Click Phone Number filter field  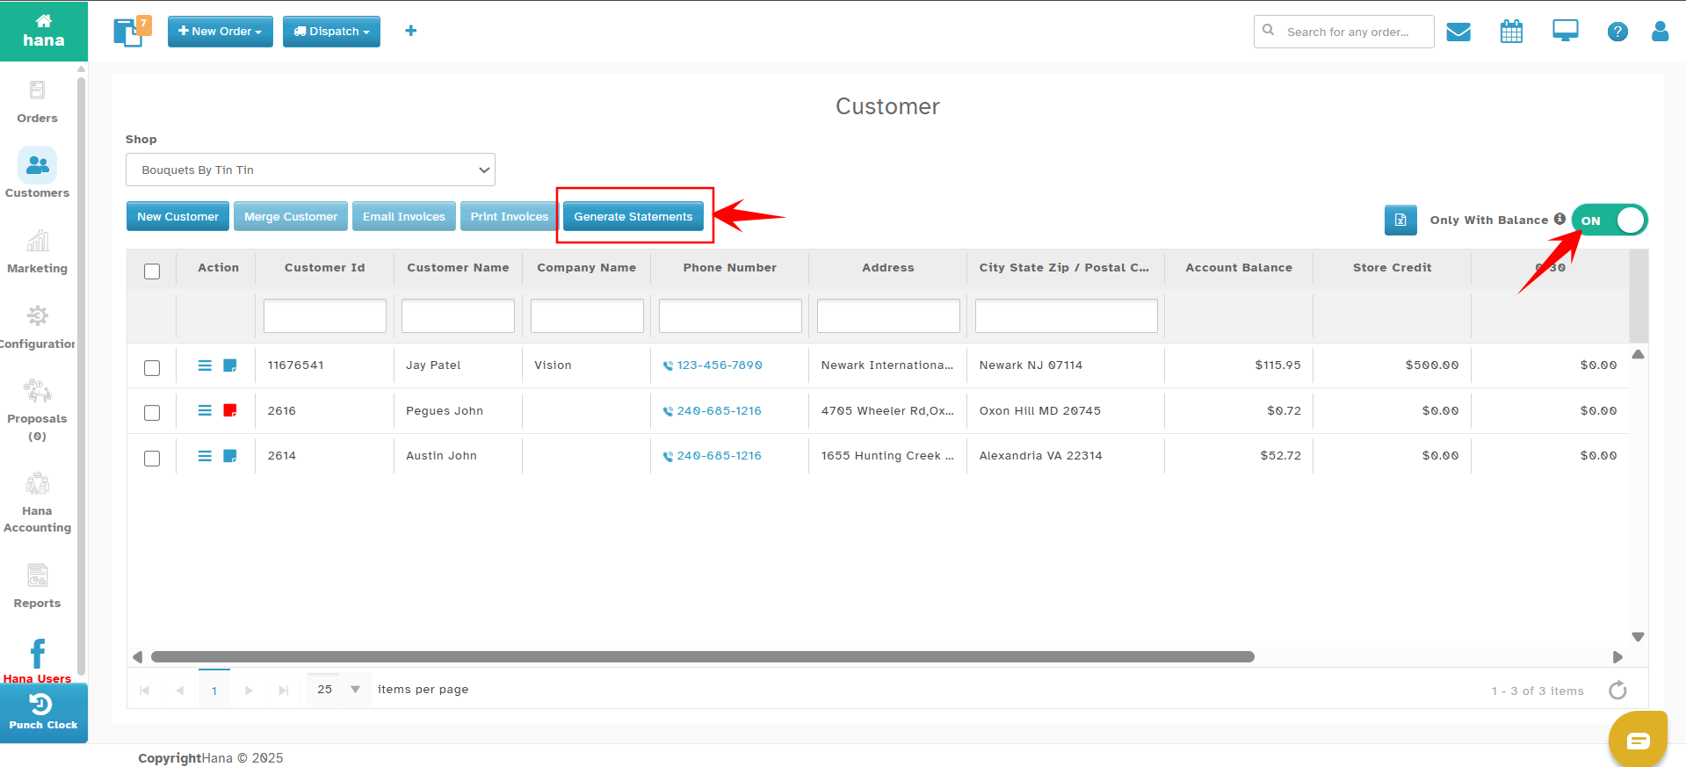click(x=730, y=315)
